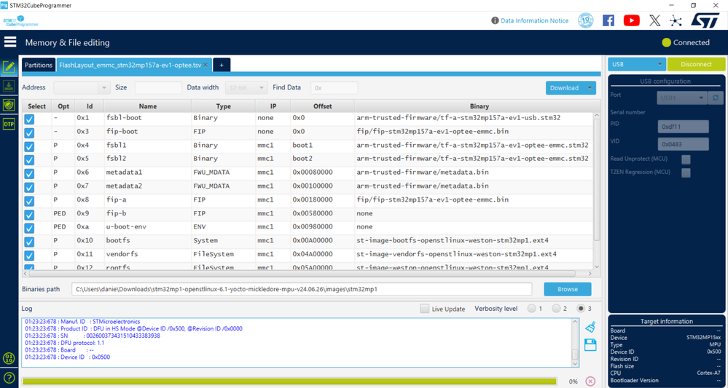Toggle the Read Unprotect (MCU) checkbox

click(x=686, y=159)
